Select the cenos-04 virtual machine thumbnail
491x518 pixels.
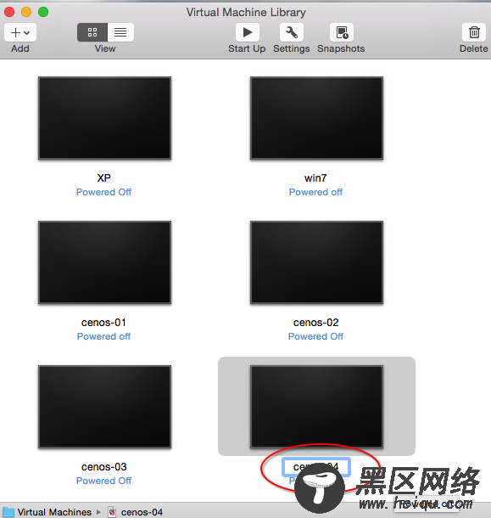(x=316, y=407)
